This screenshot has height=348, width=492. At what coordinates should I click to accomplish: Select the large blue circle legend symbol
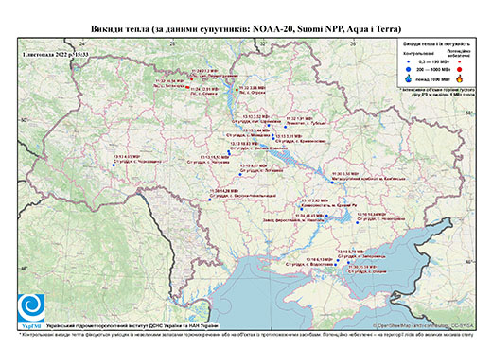[x=409, y=69]
